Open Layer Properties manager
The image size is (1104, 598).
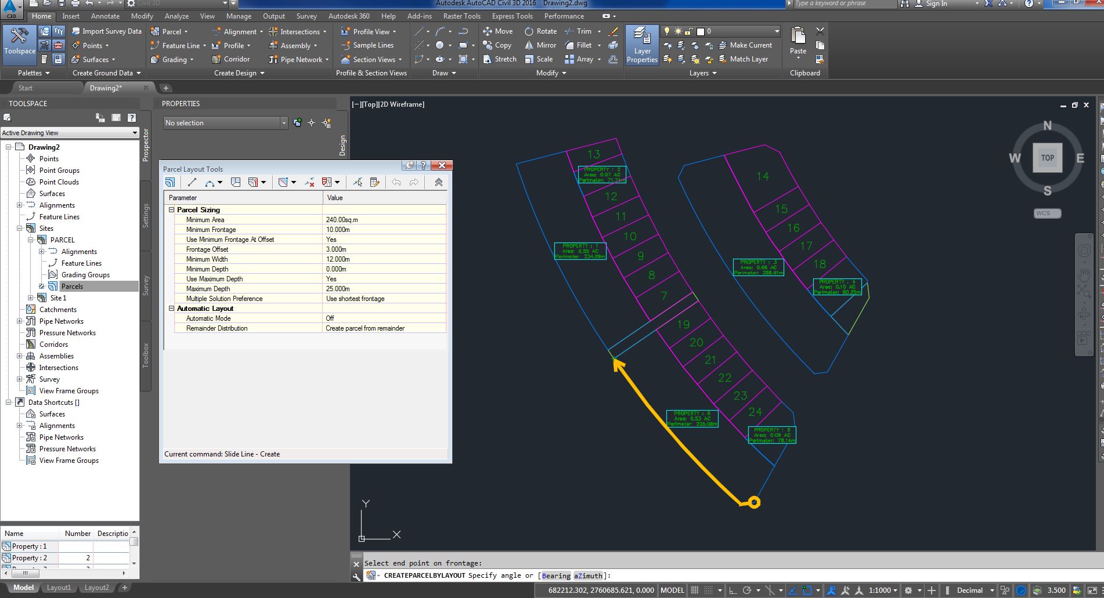coord(641,45)
